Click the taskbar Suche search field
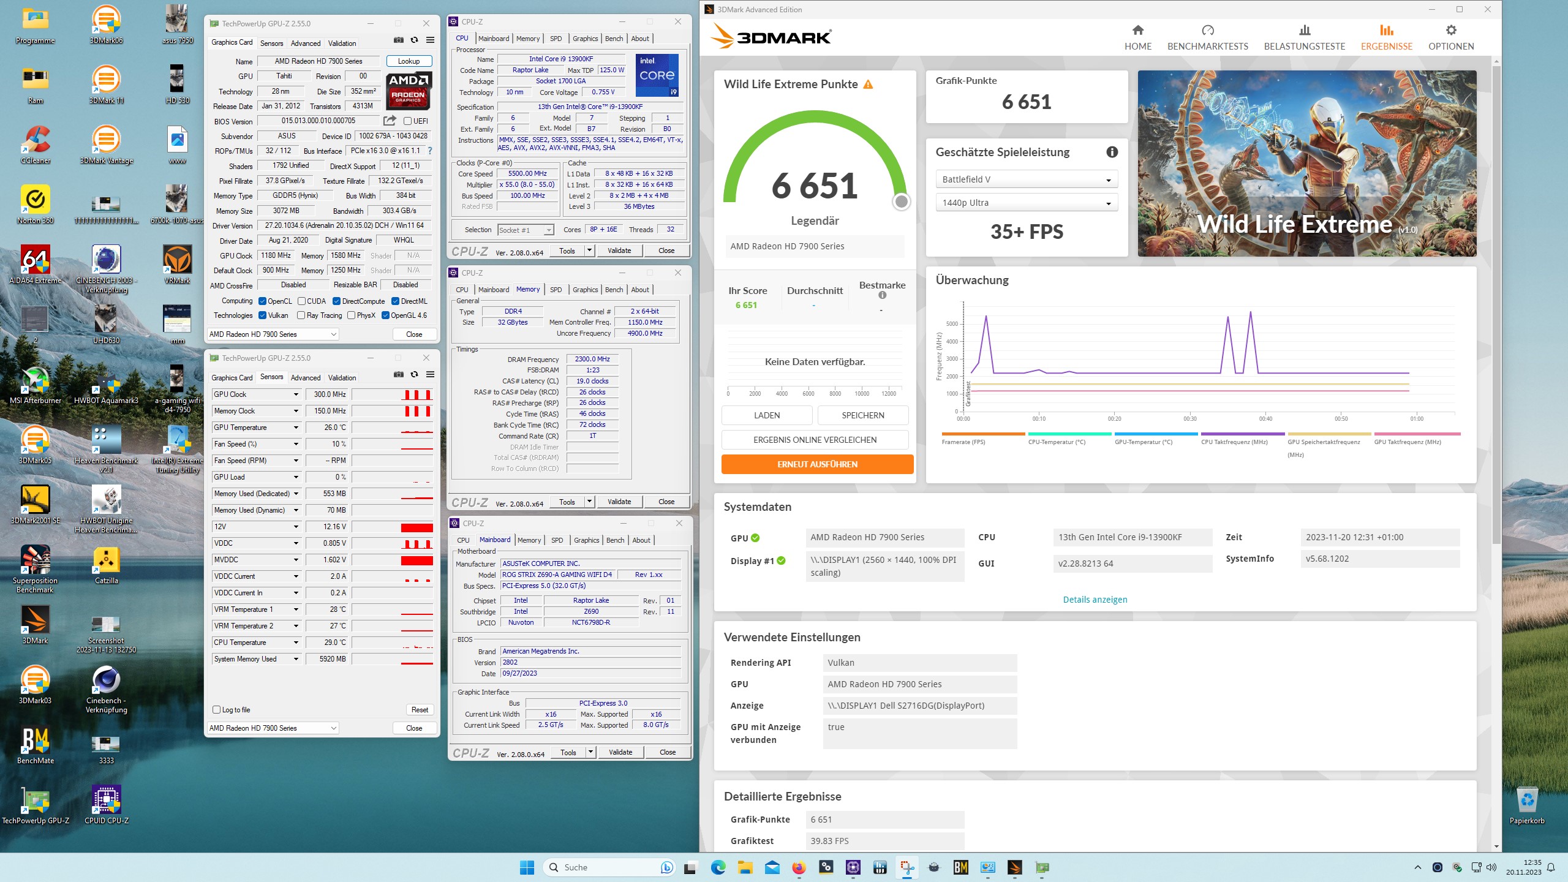The width and height of the screenshot is (1568, 882). 609,867
